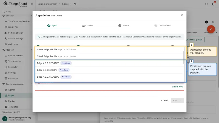Collapse the Security section

(x=31, y=16)
